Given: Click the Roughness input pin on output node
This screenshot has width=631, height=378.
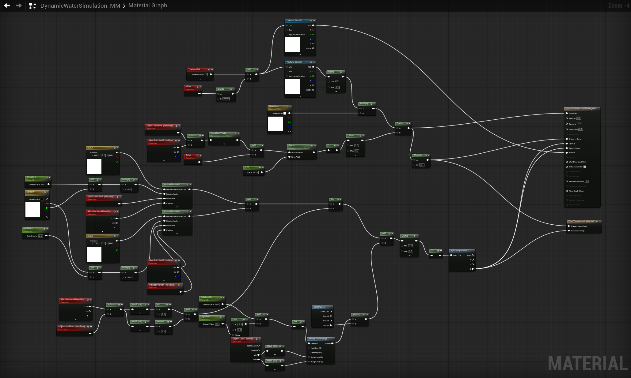Looking at the screenshot, I should 567,129.
